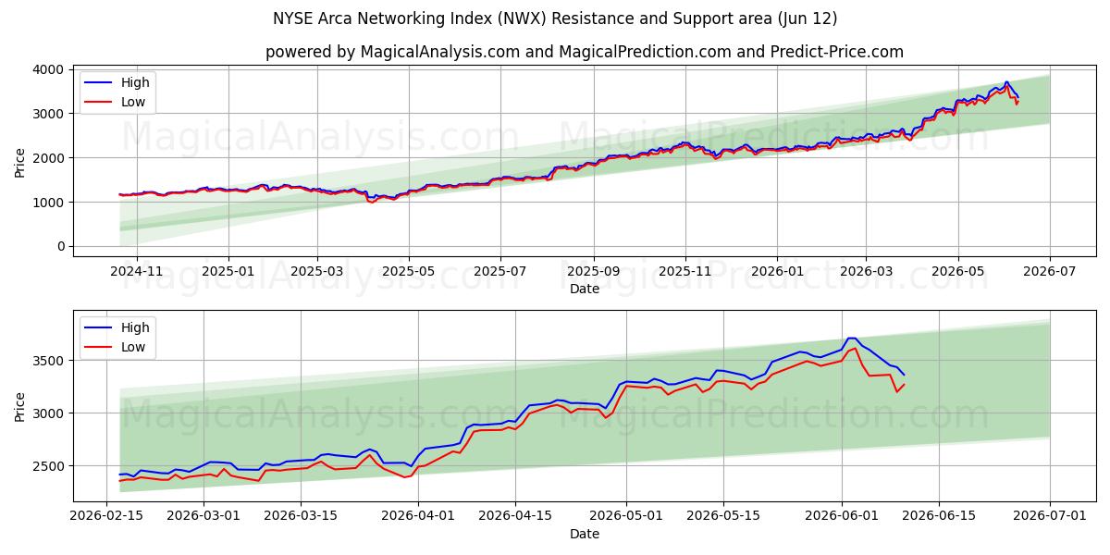Click the '2025-07' date tick label
Screen dimensions: 1110x555
[x=500, y=272]
